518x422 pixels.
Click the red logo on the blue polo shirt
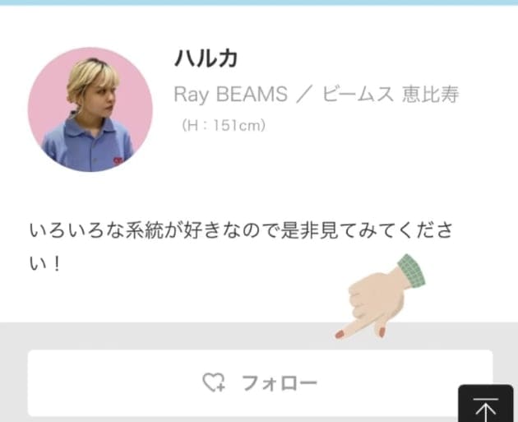(x=118, y=161)
